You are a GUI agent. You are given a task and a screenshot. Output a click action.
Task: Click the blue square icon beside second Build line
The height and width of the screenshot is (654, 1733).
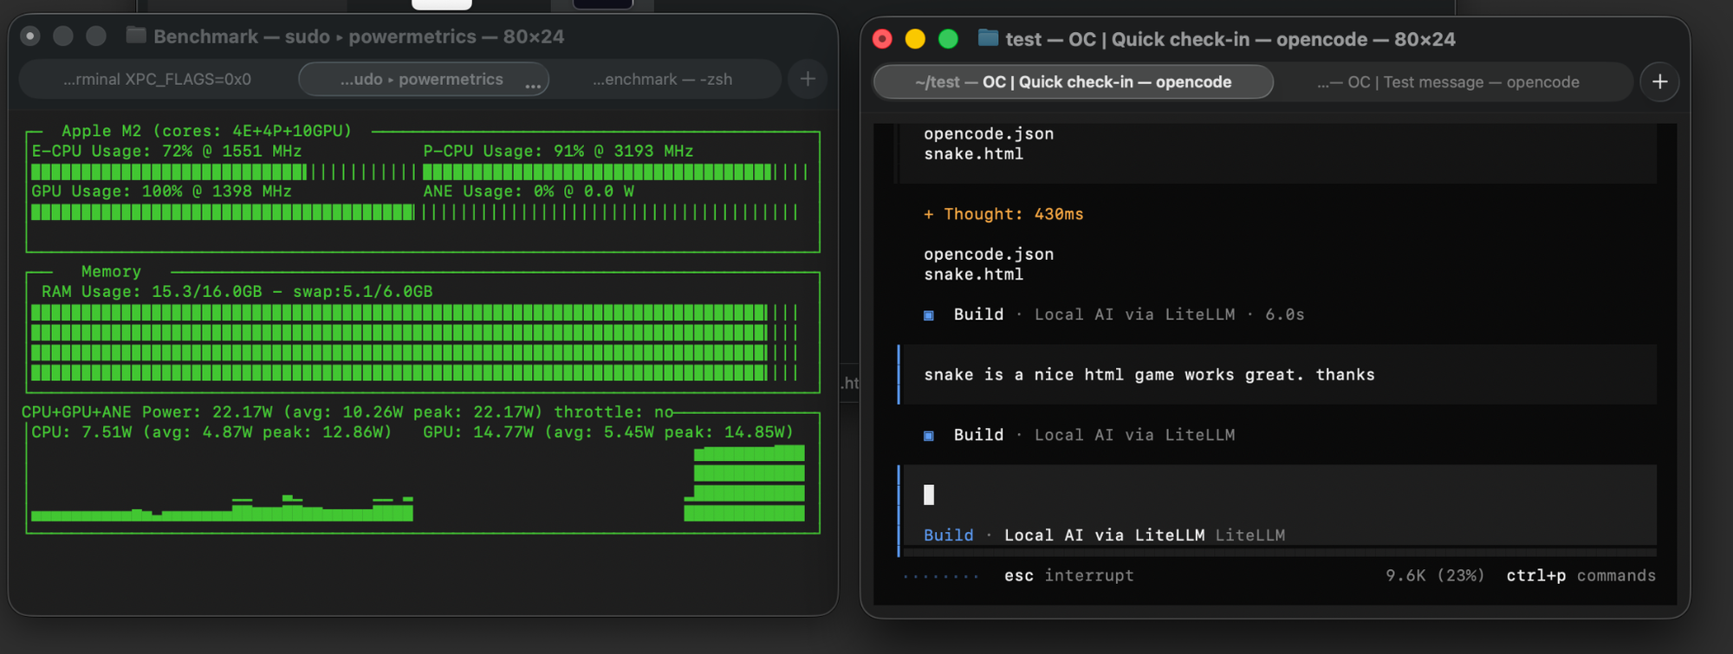pyautogui.click(x=929, y=436)
